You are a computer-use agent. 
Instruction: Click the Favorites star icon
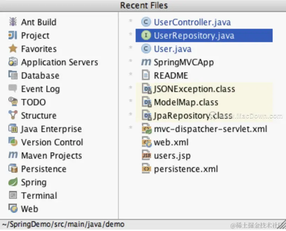coord(13,49)
